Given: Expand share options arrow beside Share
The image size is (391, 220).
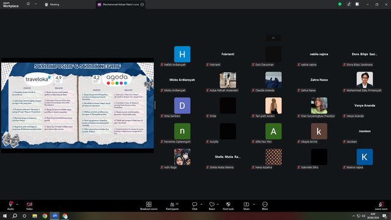Looking at the screenshot, I should (x=254, y=204).
